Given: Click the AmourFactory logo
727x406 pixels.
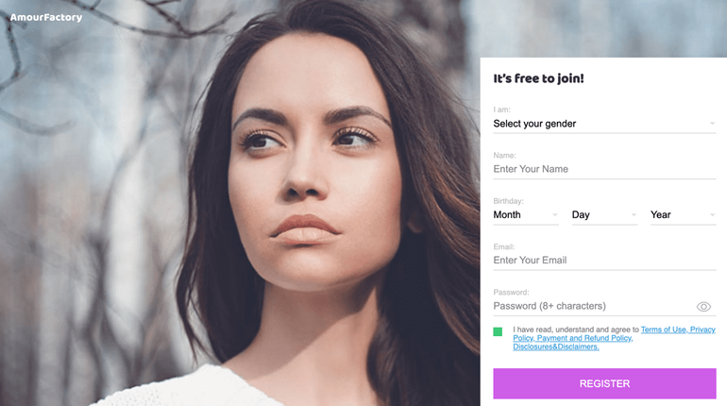Looking at the screenshot, I should pos(46,18).
